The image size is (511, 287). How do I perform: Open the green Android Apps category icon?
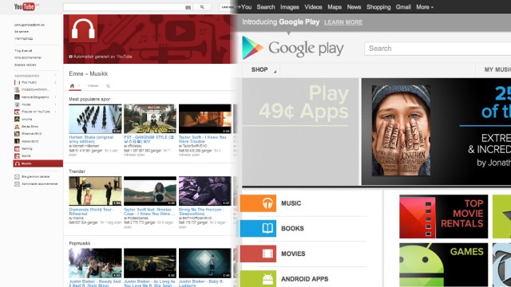[258, 278]
